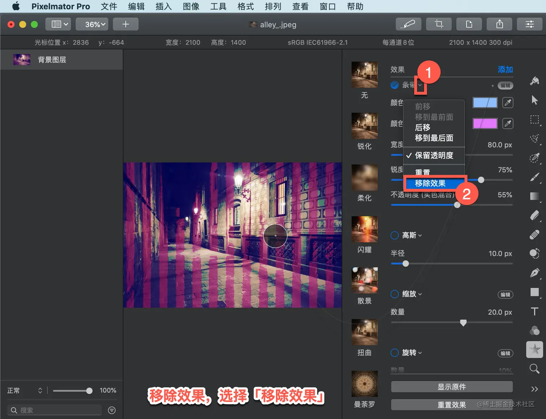Click the ML Enhance toolbar icon
Image resolution: width=546 pixels, height=419 pixels.
(408, 24)
